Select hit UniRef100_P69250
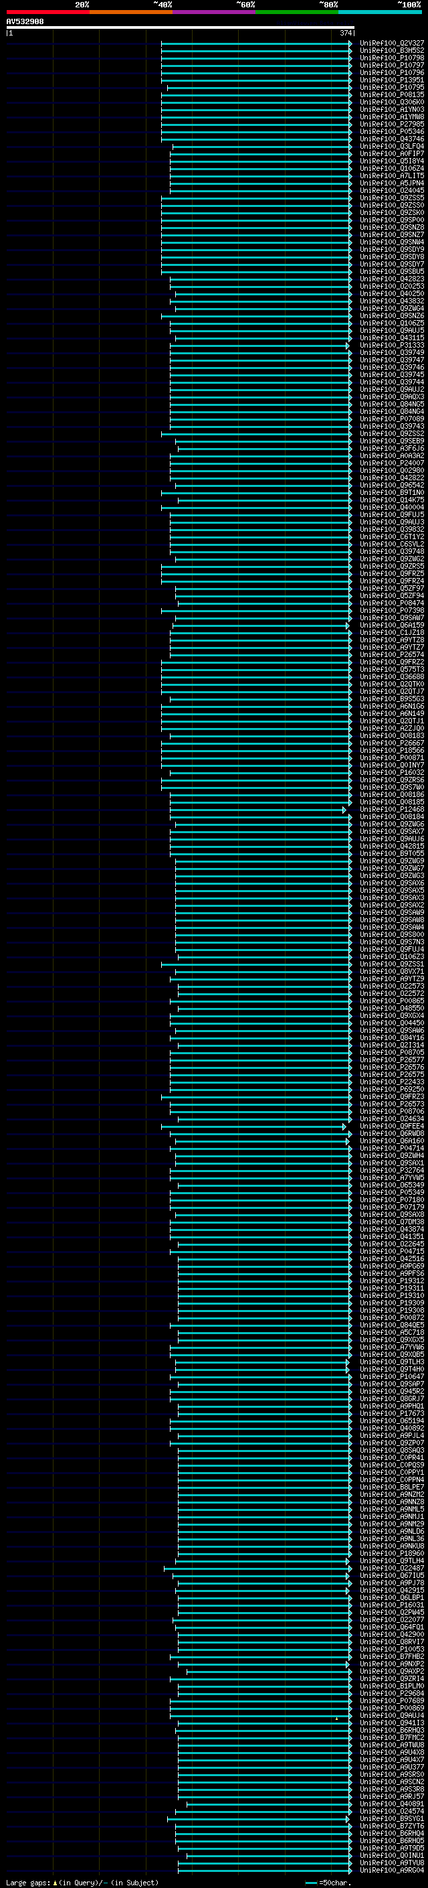The height and width of the screenshot is (1888, 428). [391, 1089]
